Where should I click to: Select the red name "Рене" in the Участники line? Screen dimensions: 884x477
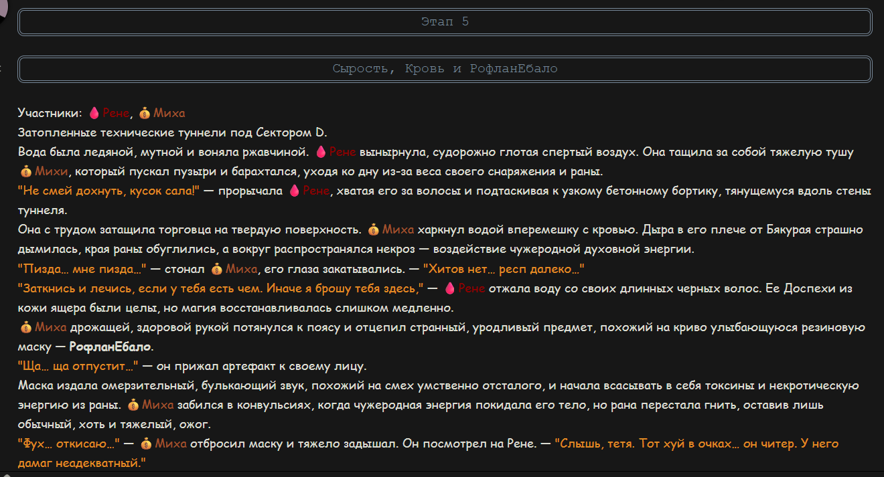(116, 113)
